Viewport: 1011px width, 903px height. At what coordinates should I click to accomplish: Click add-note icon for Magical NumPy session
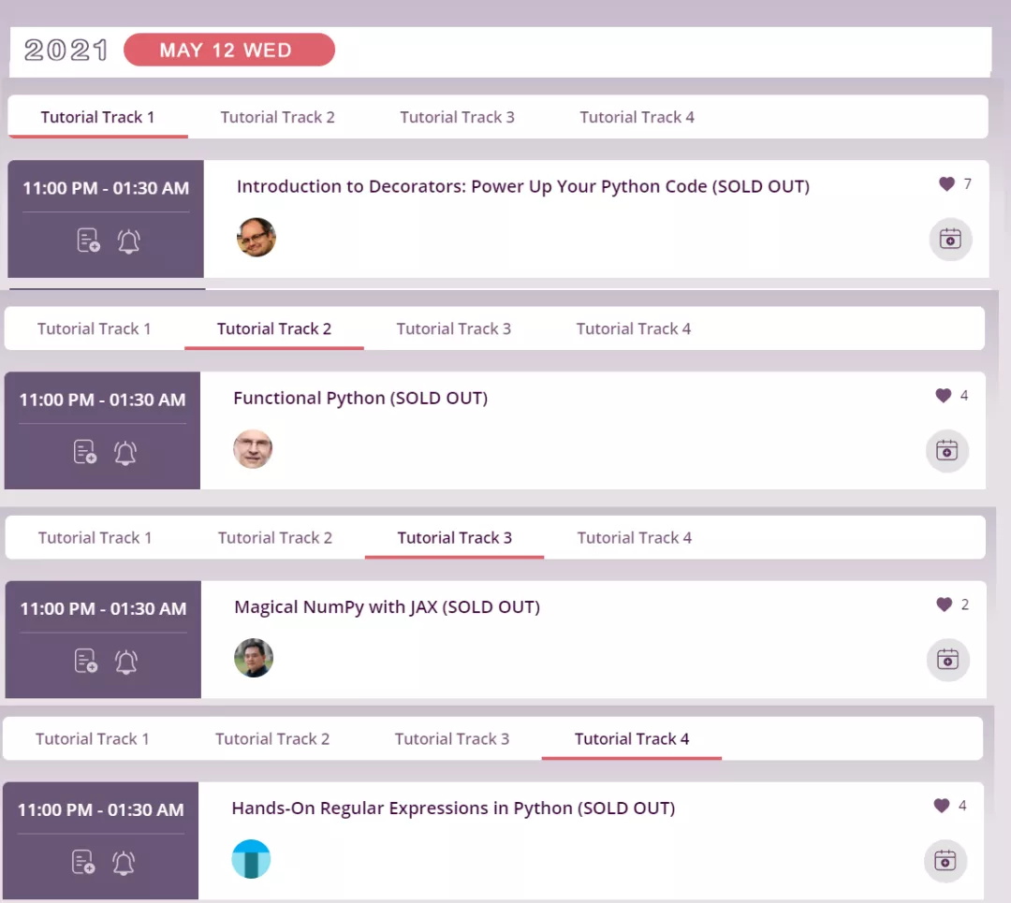point(86,662)
